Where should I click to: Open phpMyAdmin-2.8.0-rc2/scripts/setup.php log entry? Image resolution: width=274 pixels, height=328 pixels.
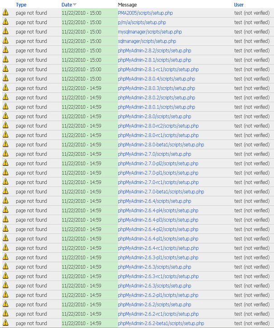(x=158, y=126)
